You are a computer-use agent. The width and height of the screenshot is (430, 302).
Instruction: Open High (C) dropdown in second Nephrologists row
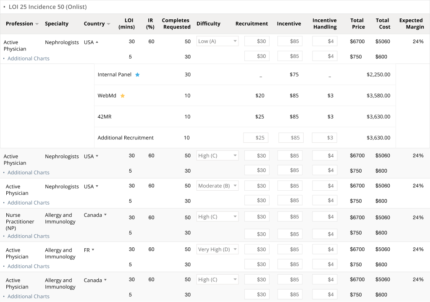coord(217,155)
